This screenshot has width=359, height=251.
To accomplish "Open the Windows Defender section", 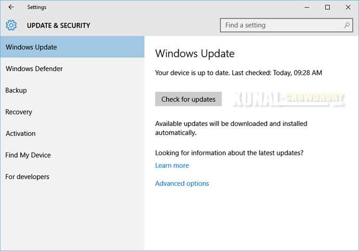I will point(34,69).
